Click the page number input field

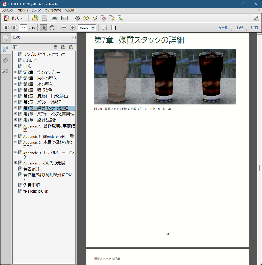(x=24, y=28)
